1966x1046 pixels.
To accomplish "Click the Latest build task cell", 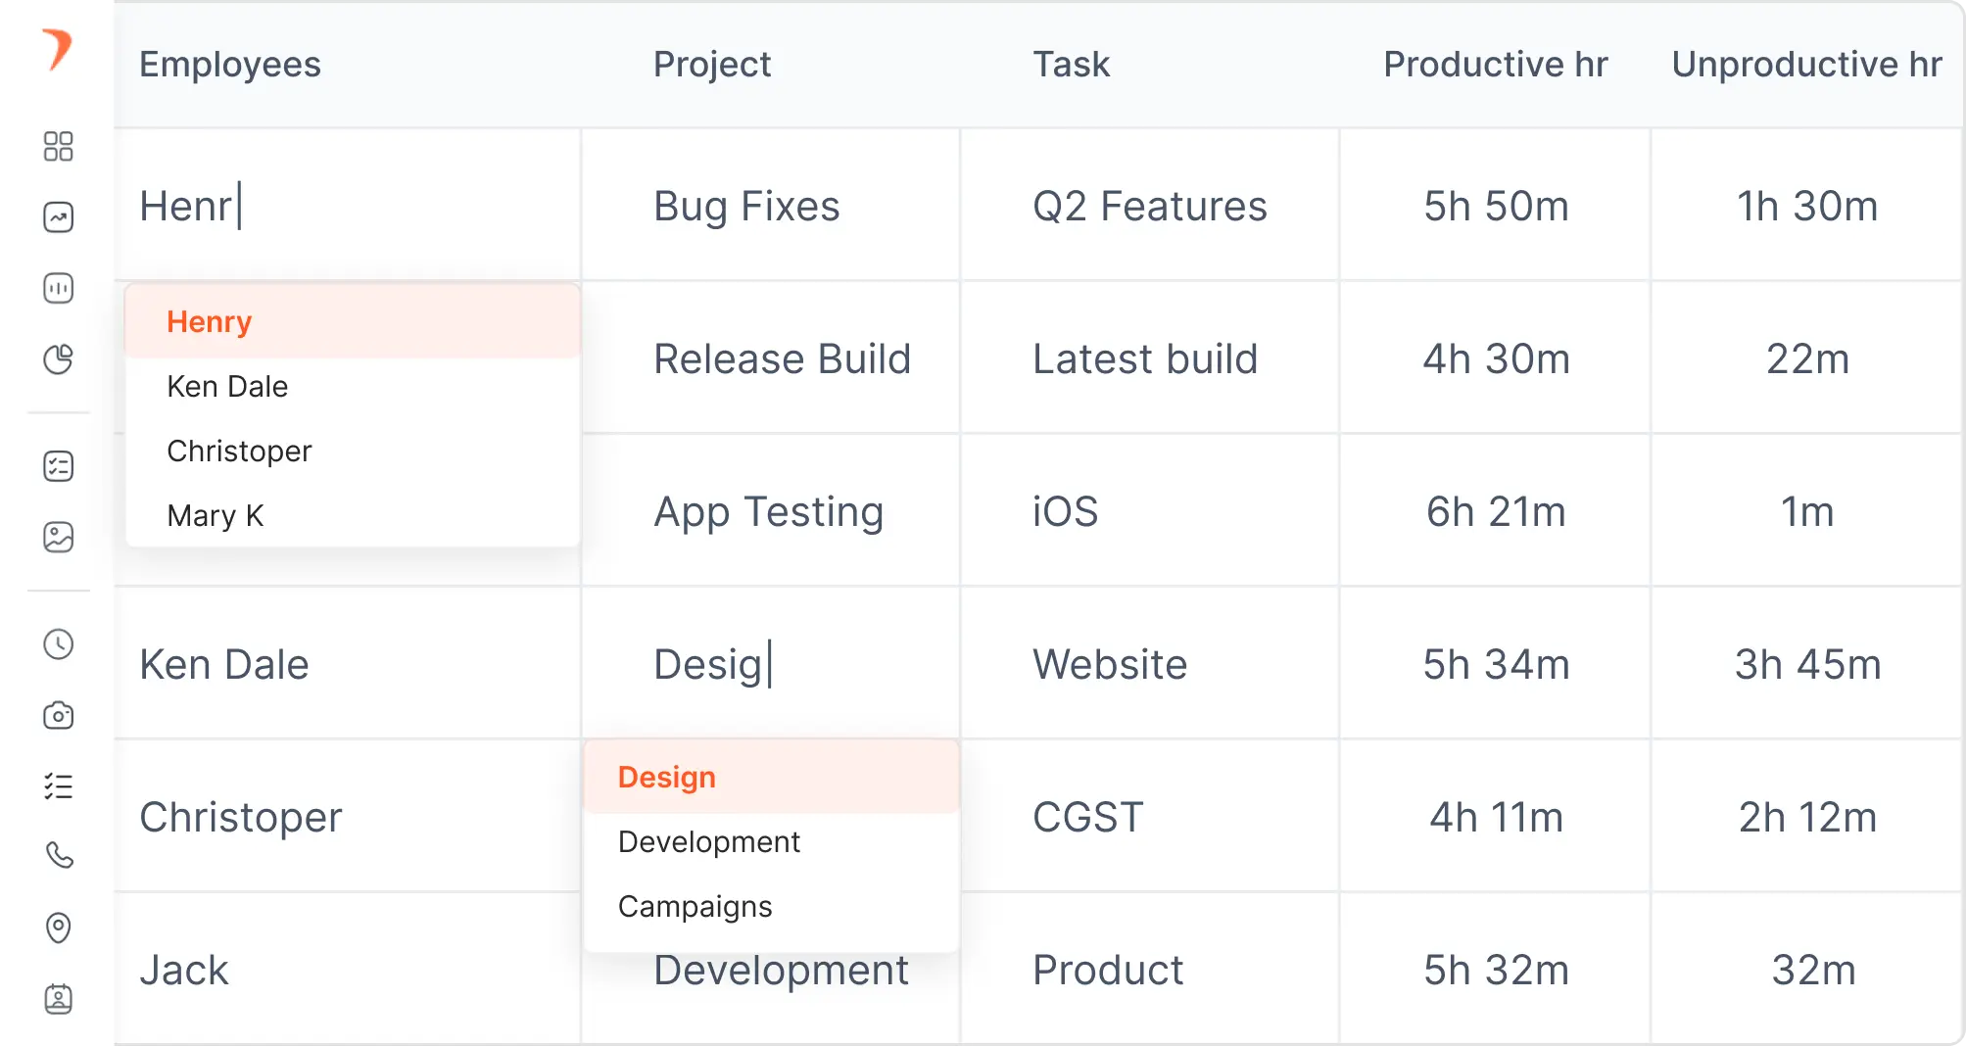I will tap(1150, 358).
